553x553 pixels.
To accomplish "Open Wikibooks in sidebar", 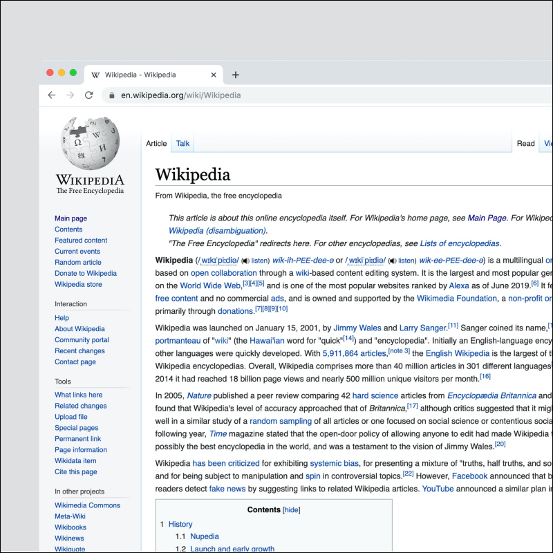I will (71, 527).
